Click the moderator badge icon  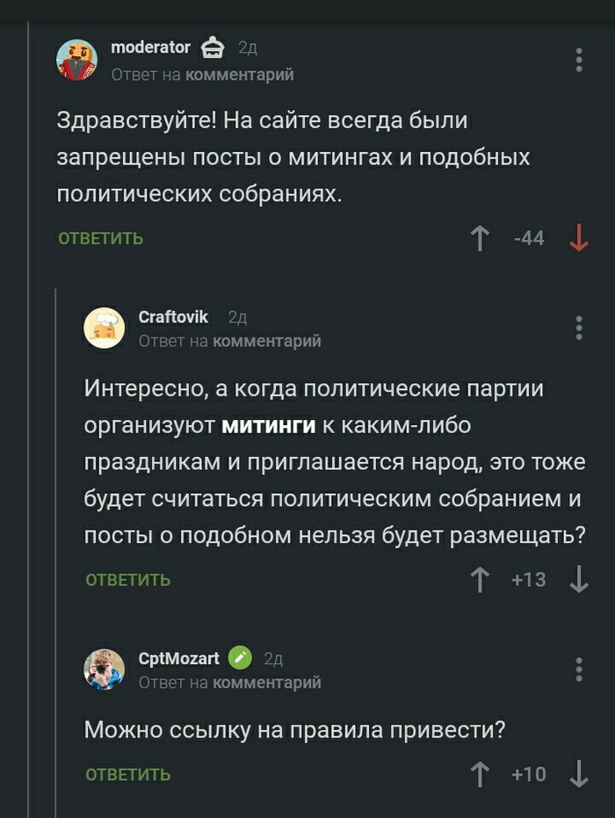[213, 48]
